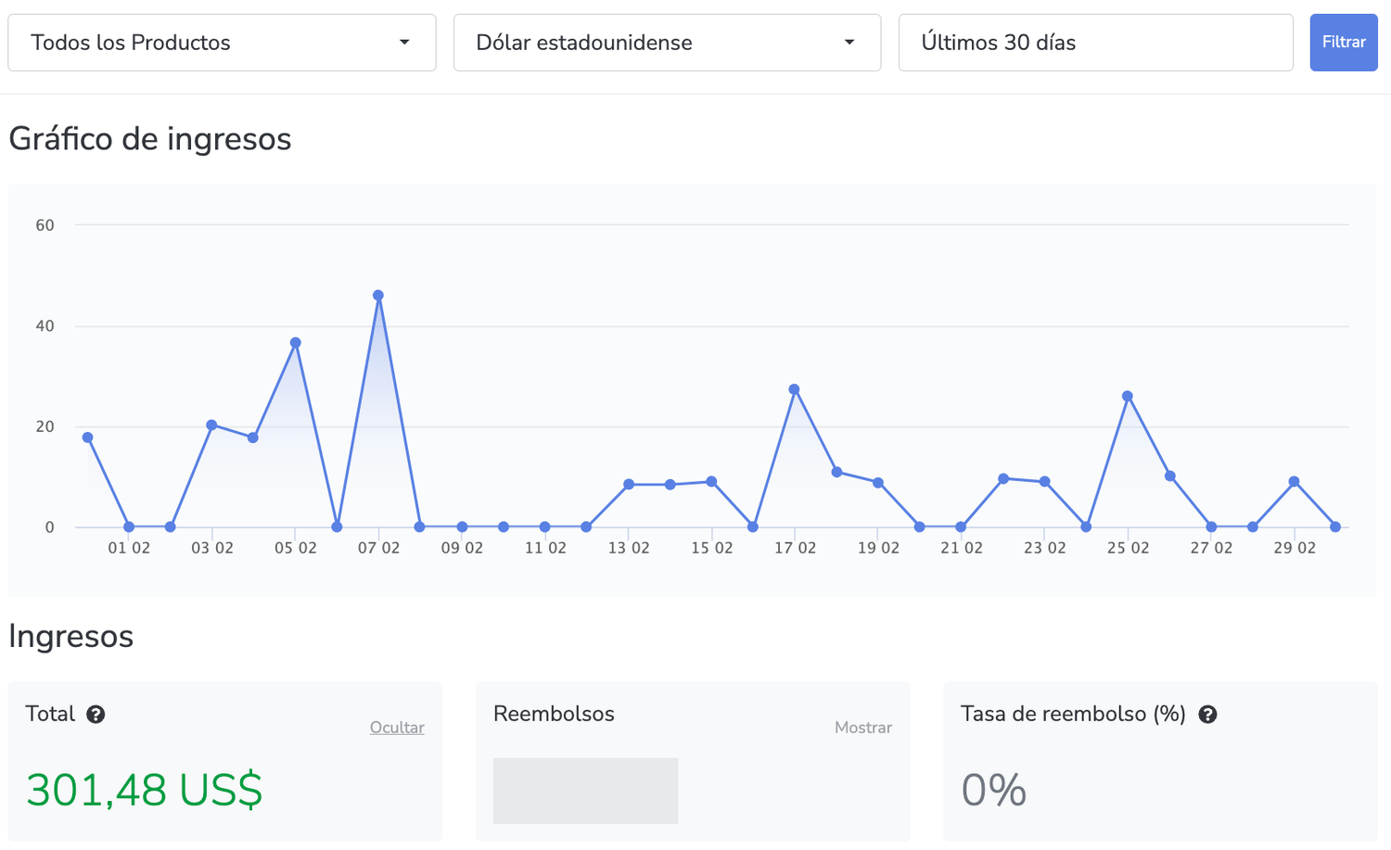Click the 60 y-axis label
The width and height of the screenshot is (1391, 850).
pyautogui.click(x=45, y=225)
